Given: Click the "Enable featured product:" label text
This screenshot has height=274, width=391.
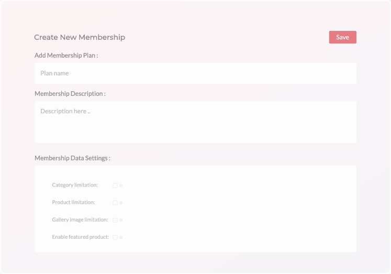Looking at the screenshot, I should click(80, 237).
